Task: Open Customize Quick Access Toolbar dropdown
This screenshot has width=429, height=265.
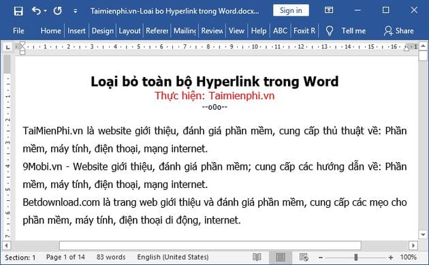Action: coord(75,11)
